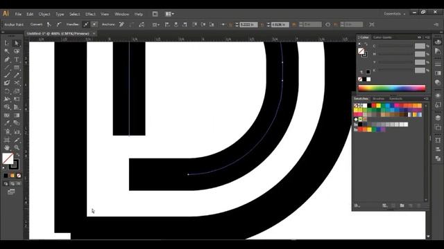
Task: Pick the Scale tool
Action: click(x=17, y=91)
